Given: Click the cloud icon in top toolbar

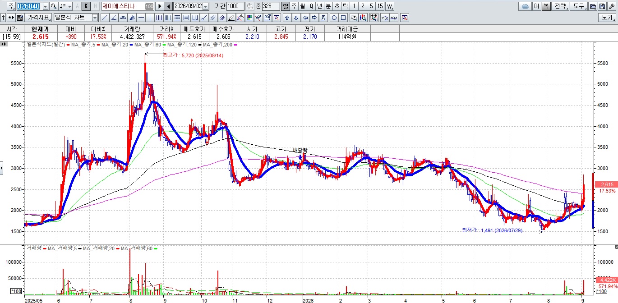Looking at the screenshot, I should coord(525,6).
